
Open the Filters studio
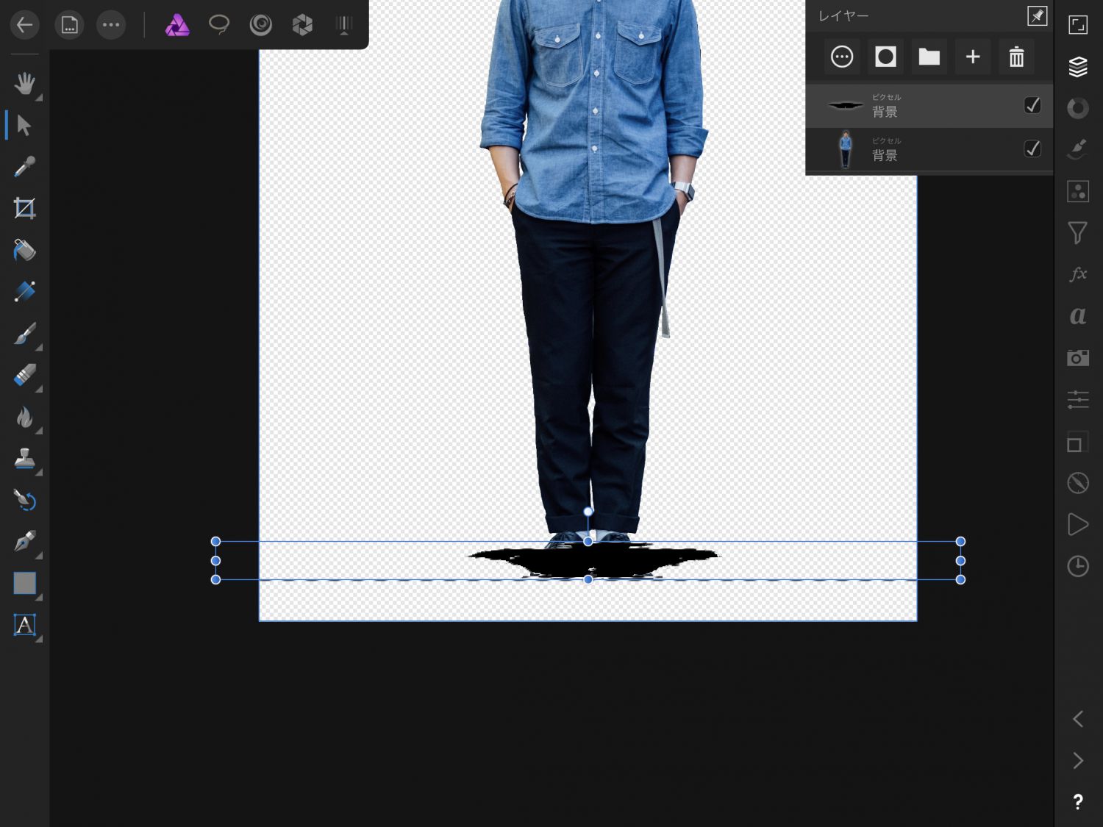coord(1077,233)
